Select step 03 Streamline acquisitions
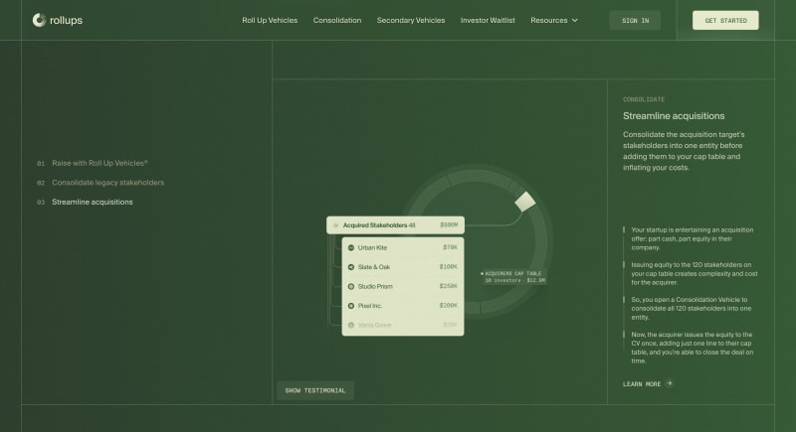The image size is (796, 432). tap(85, 202)
